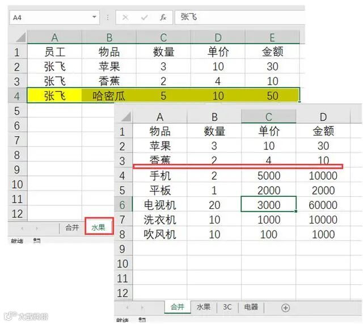This screenshot has width=363, height=324.
Task: Click header cell 金额 in back window
Action: [272, 52]
